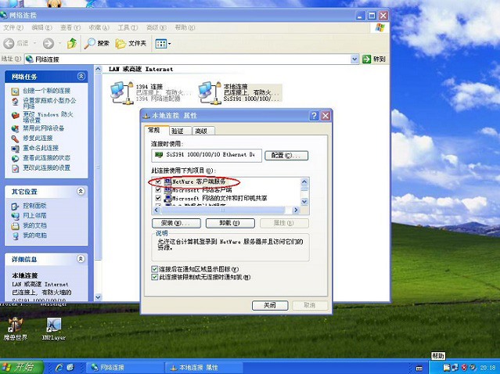Click the 转到 (Go) button

[374, 59]
